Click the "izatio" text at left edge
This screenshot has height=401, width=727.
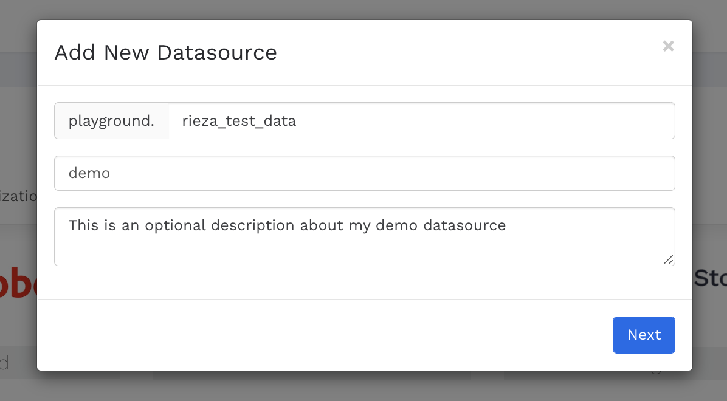click(18, 197)
